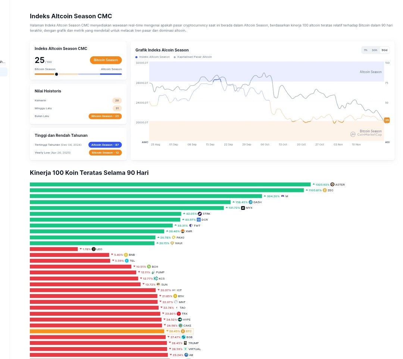Toggle the Indeks Altcoin Season legend series

[153, 57]
